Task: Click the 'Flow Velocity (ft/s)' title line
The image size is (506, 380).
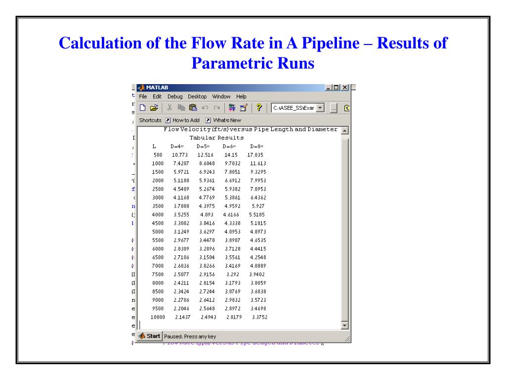Action: coord(251,129)
